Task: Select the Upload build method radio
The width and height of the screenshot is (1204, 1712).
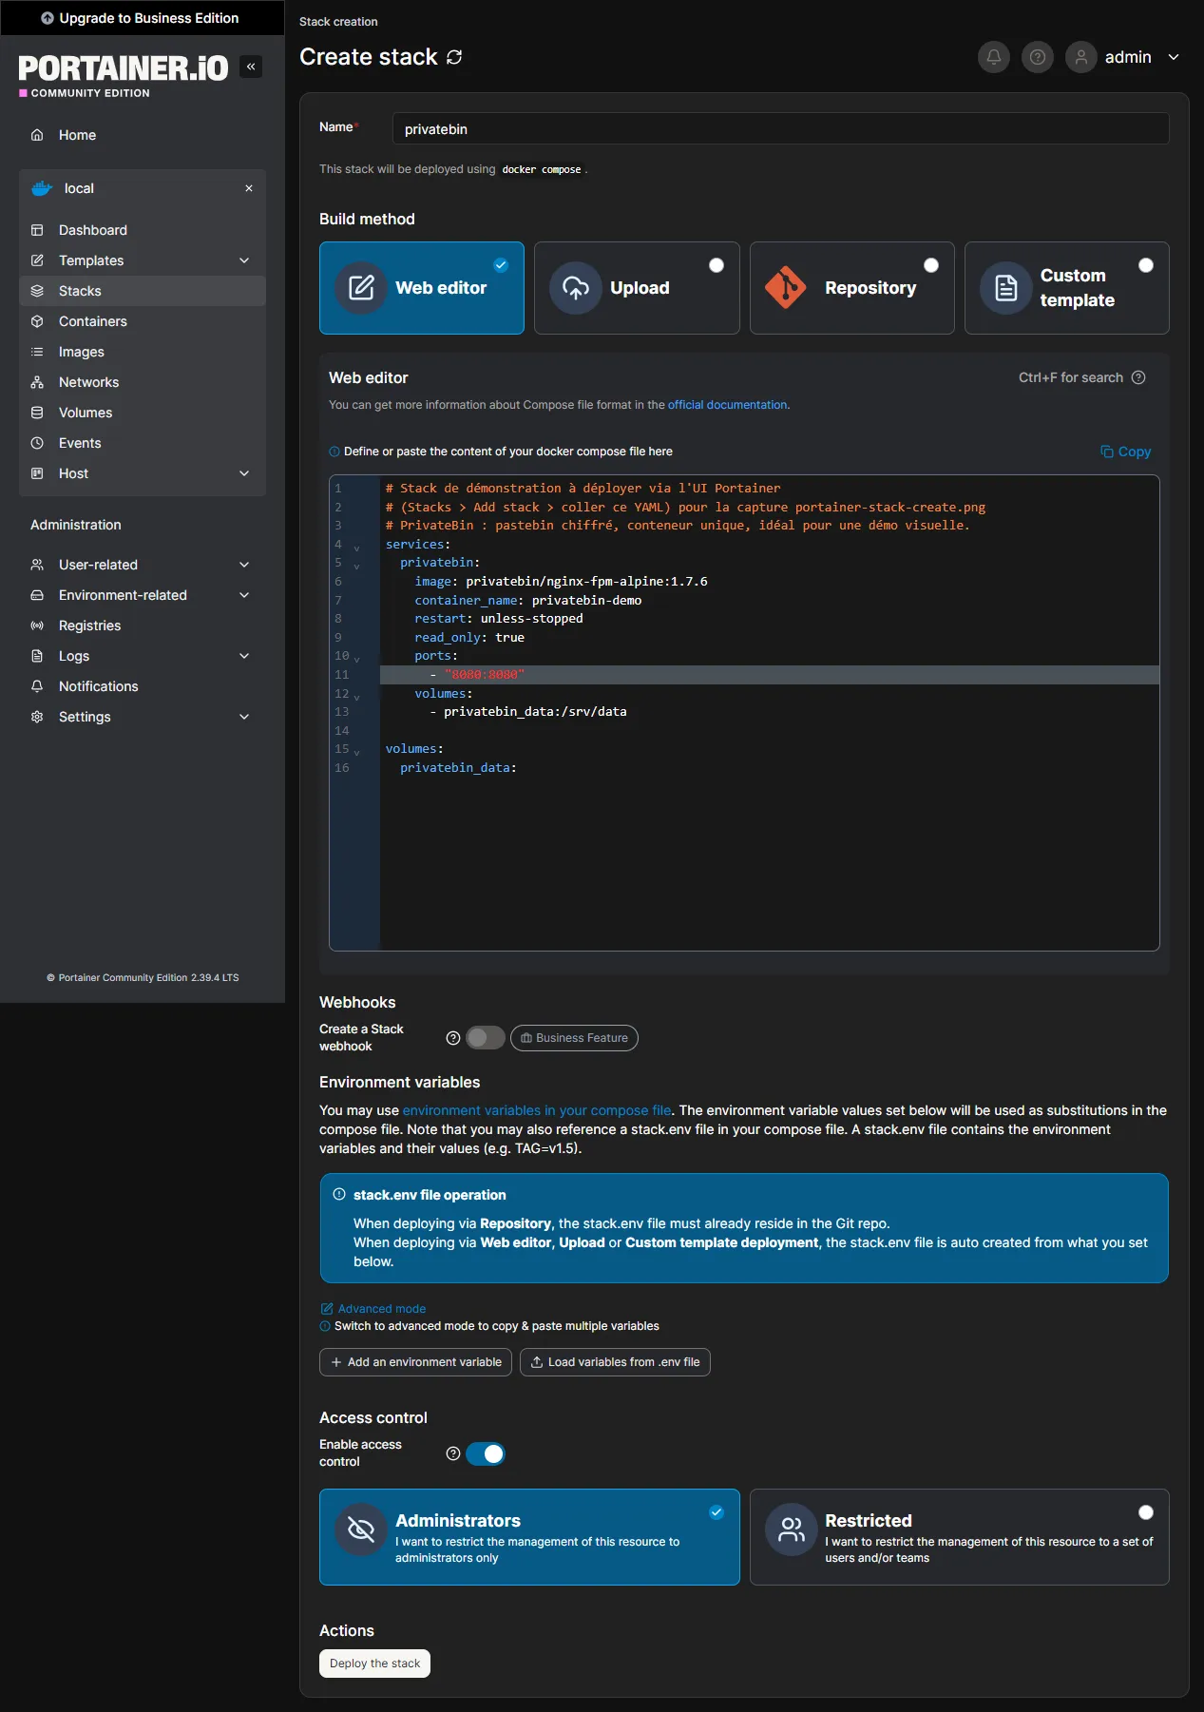Action: pos(717,265)
